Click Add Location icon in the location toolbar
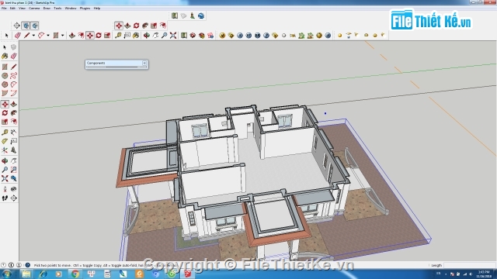497x279 pixels. [175, 15]
